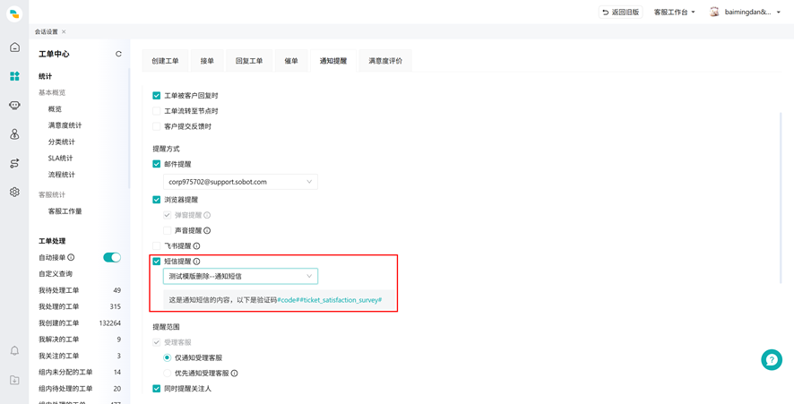Click info icon beside 弹窗提醒
Image resolution: width=794 pixels, height=404 pixels.
click(x=207, y=215)
